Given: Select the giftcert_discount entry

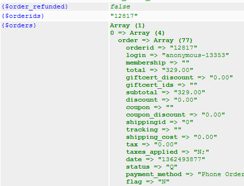Looking at the screenshot, I should coord(180,77).
